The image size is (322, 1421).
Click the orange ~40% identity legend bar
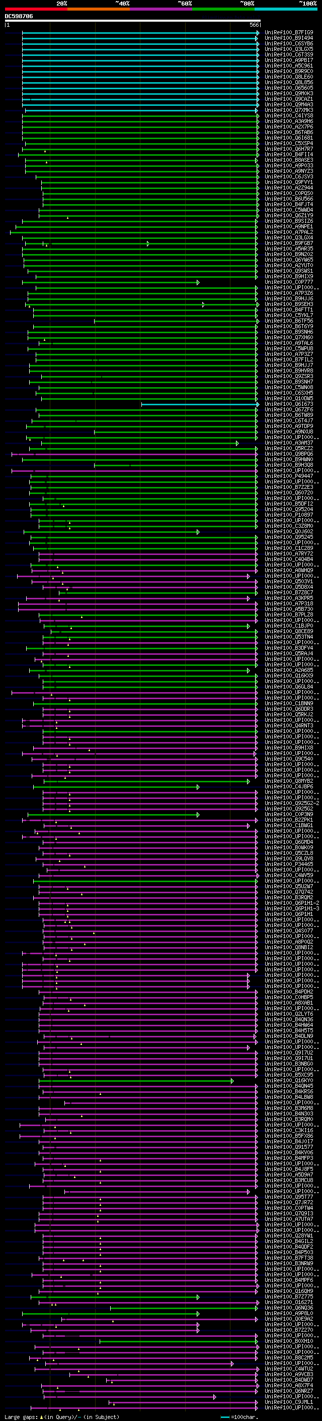(99, 9)
